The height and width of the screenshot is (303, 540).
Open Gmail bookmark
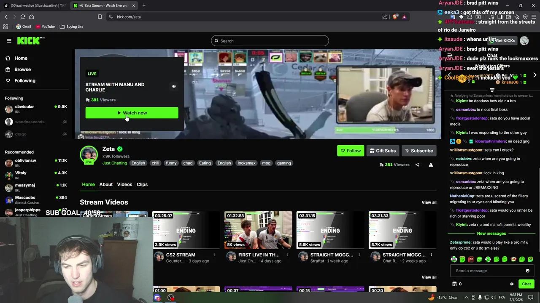point(23,27)
